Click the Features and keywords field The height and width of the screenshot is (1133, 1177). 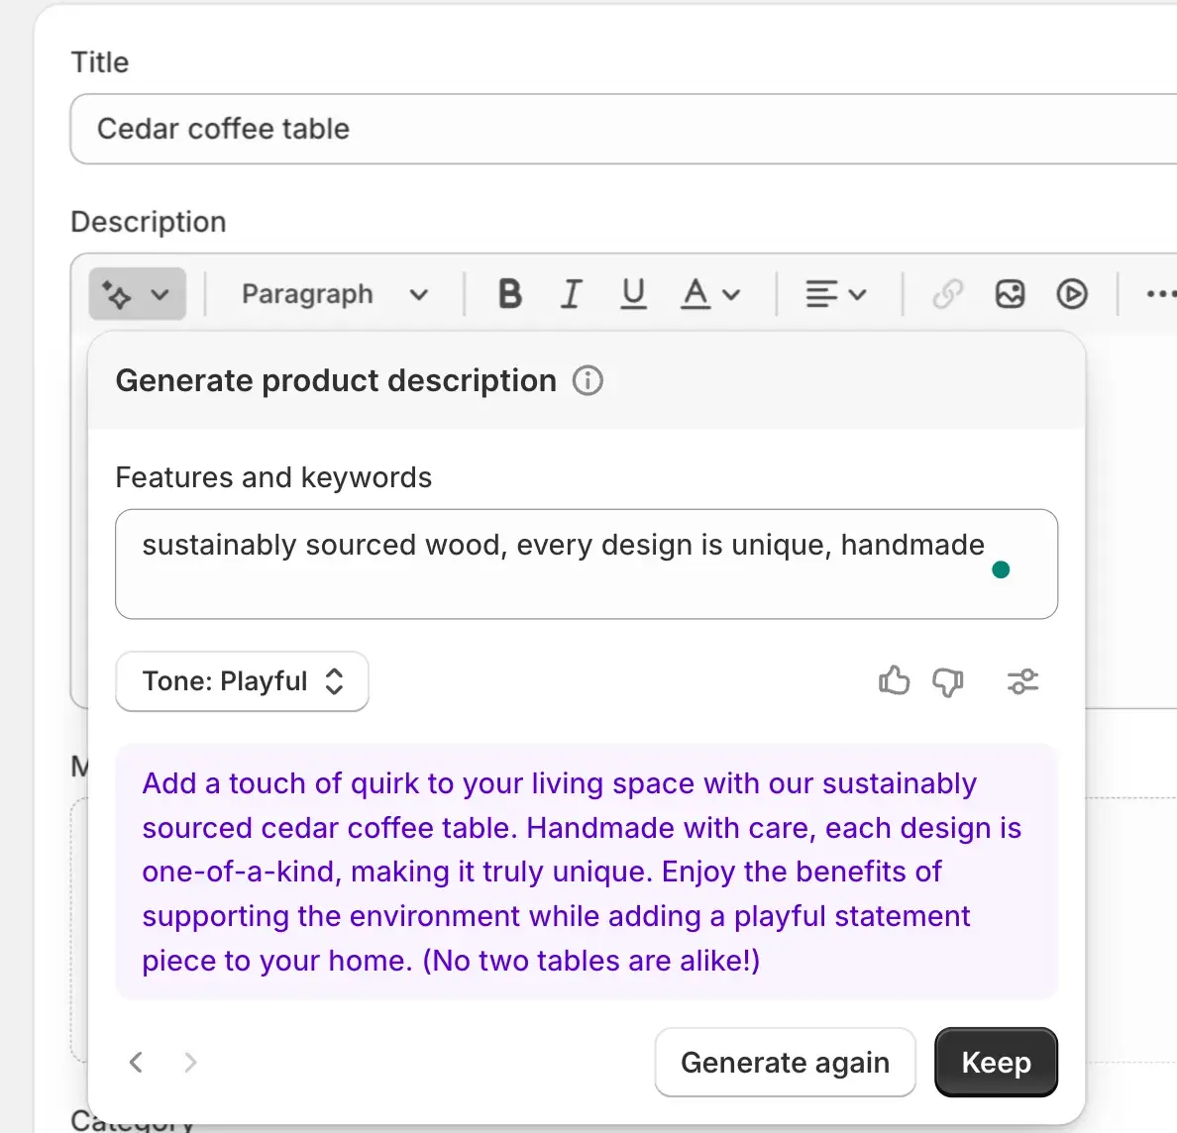[586, 564]
